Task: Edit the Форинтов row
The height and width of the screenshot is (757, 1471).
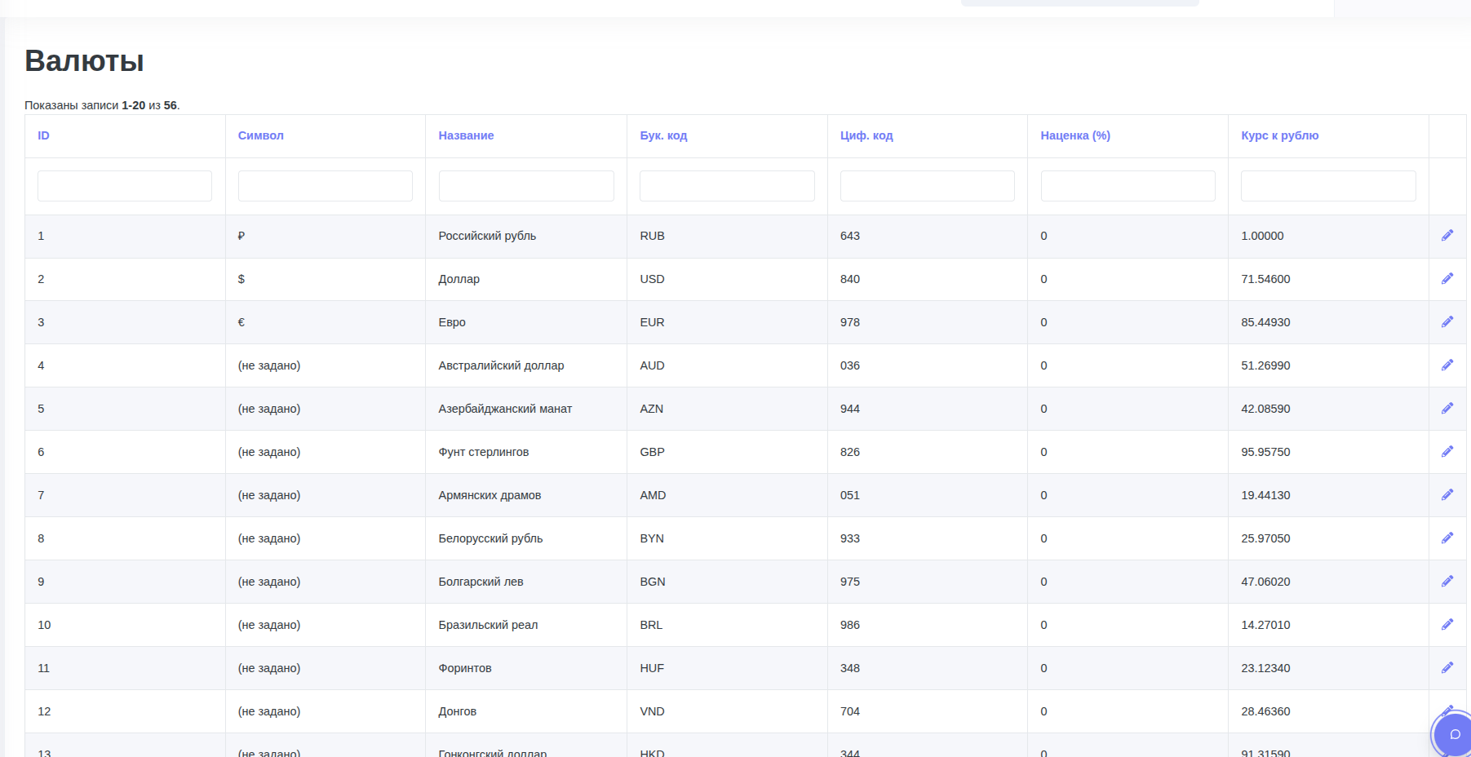Action: click(1447, 668)
